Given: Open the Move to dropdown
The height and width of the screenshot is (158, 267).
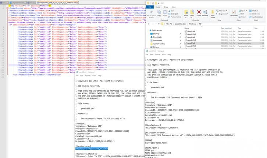Looking at the screenshot, I should point(186,14).
